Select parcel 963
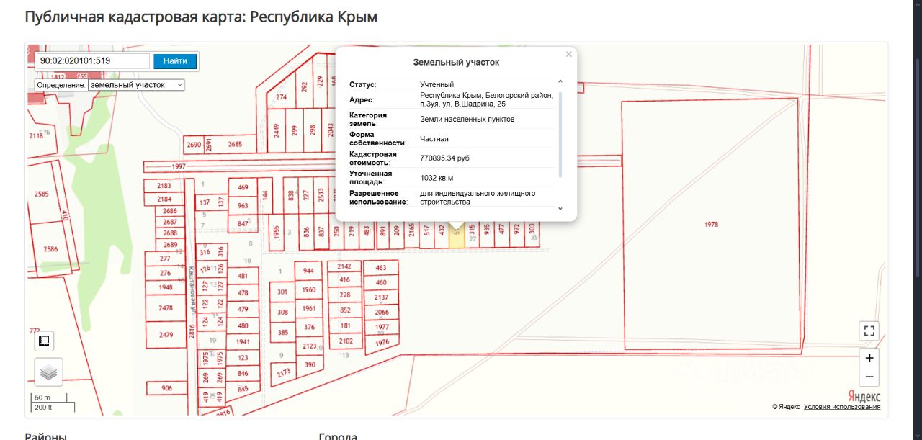 pyautogui.click(x=243, y=205)
